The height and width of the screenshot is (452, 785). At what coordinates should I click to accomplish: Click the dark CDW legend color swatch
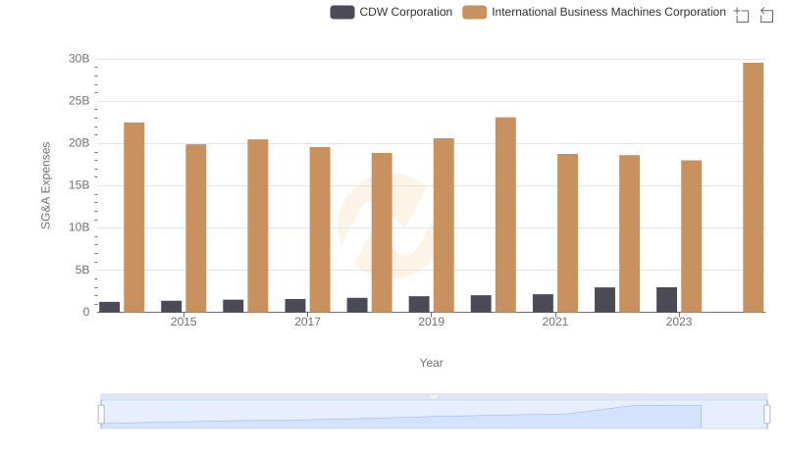(342, 12)
